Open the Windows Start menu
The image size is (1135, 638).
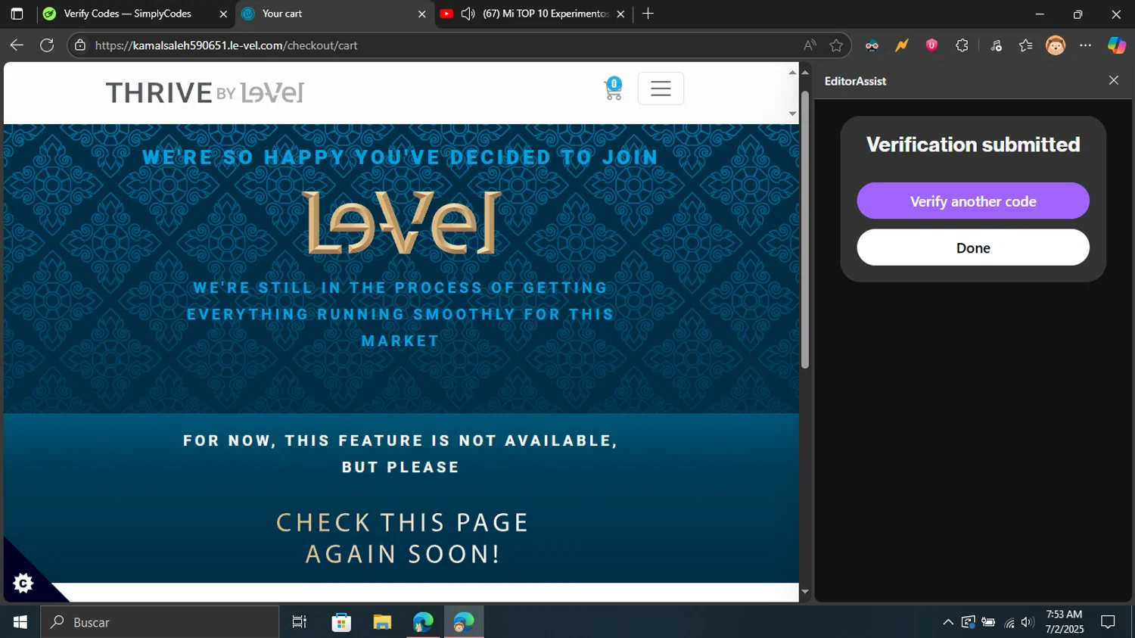tap(20, 622)
